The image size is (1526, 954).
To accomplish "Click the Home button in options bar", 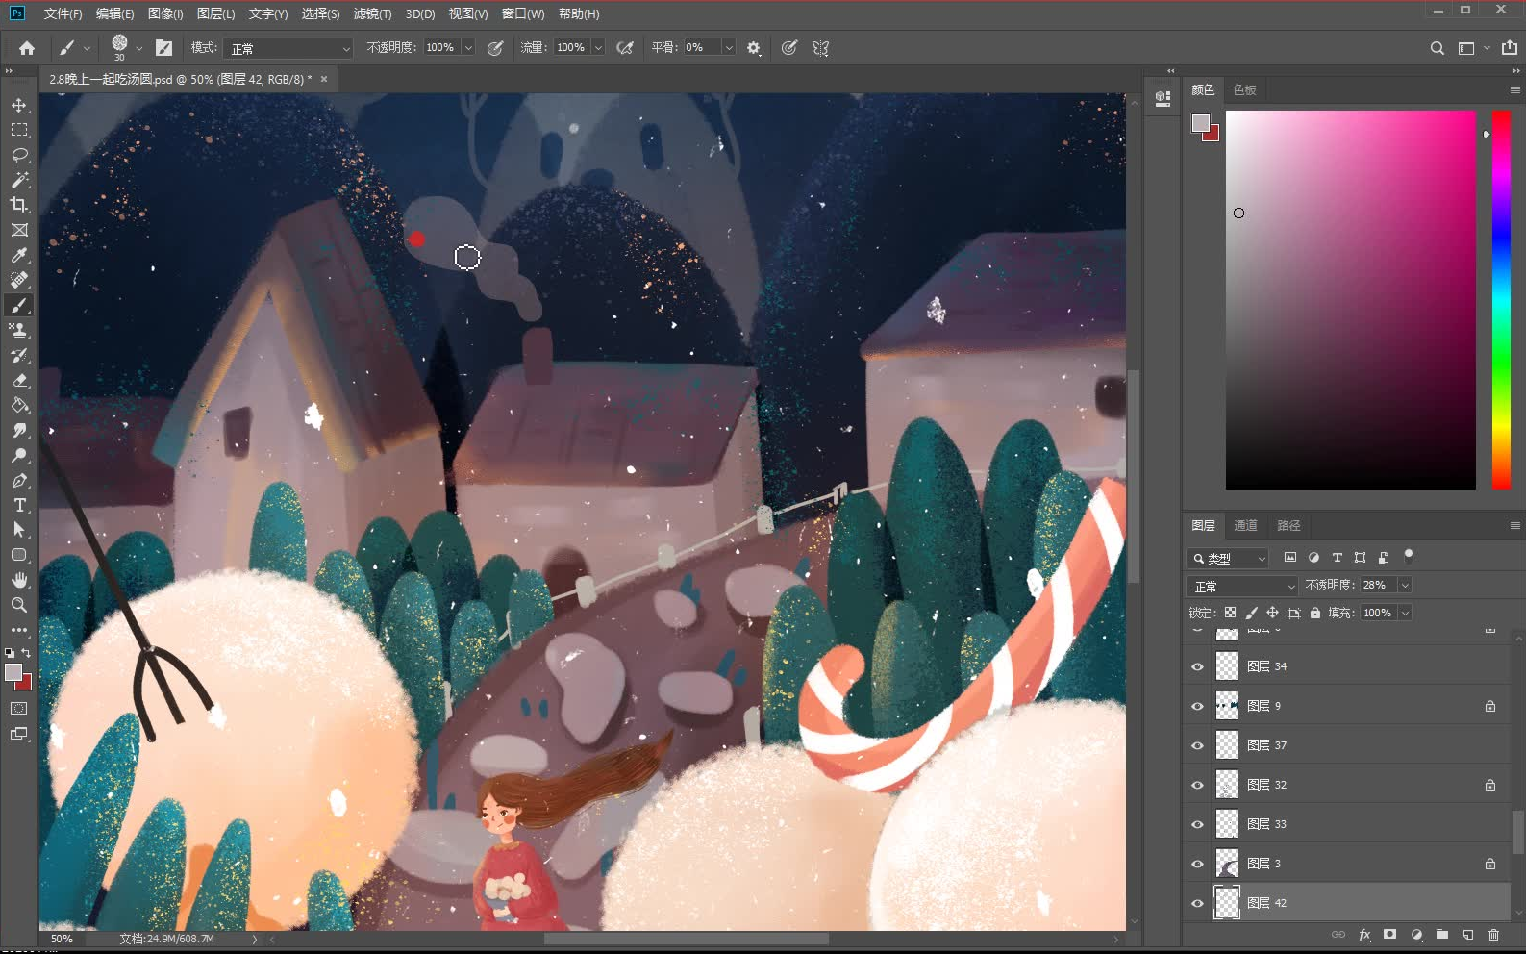I will [27, 47].
